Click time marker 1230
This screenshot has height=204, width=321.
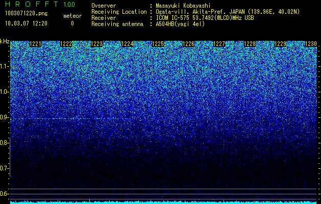pyautogui.click(x=311, y=44)
